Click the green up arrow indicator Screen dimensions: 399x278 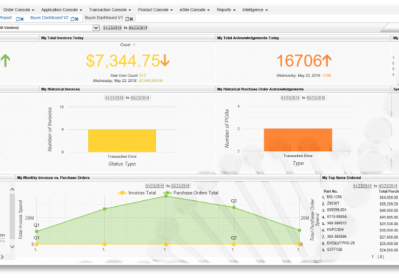6,61
